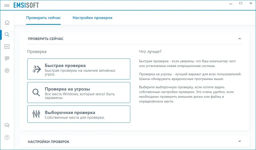Collapse the ПРОВЕРИТЬ СЕЙЧАС section chevron
The image size is (256, 150).
(x=239, y=39)
